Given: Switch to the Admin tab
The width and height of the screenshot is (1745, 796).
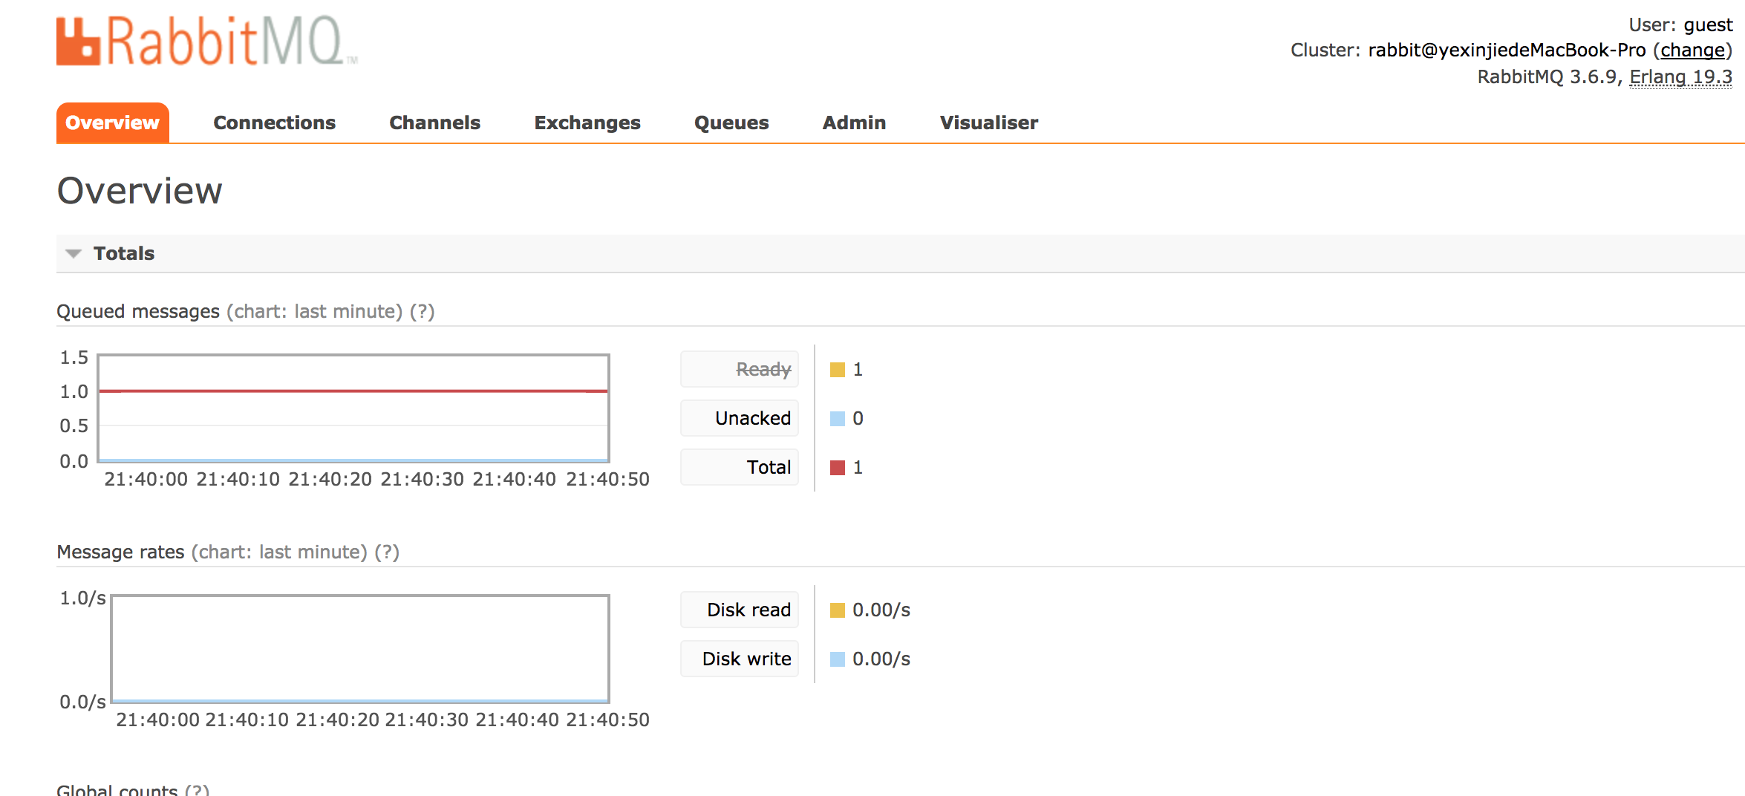Looking at the screenshot, I should 853,123.
